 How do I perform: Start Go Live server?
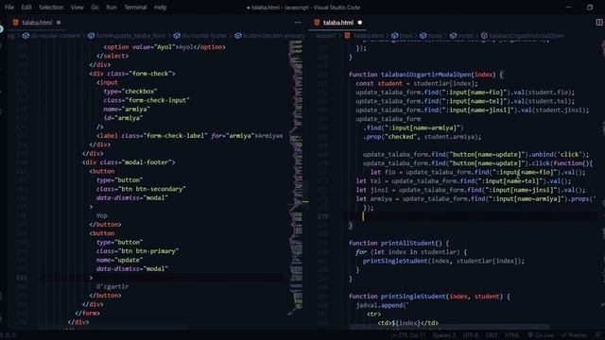541,335
